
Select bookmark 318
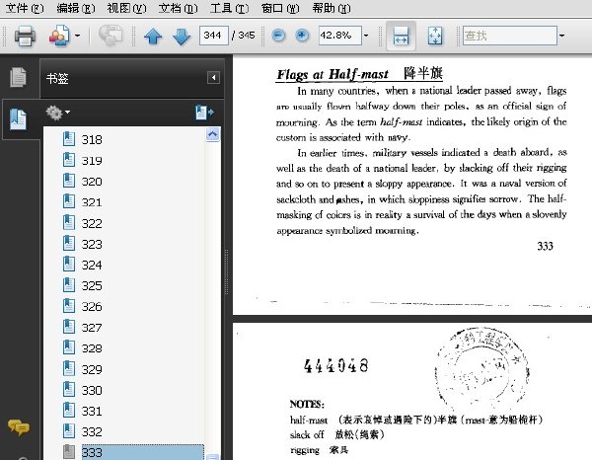coord(92,140)
